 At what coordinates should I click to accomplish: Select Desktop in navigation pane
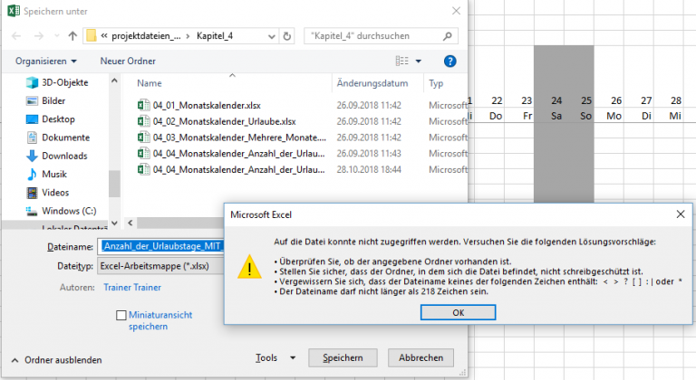click(x=50, y=119)
